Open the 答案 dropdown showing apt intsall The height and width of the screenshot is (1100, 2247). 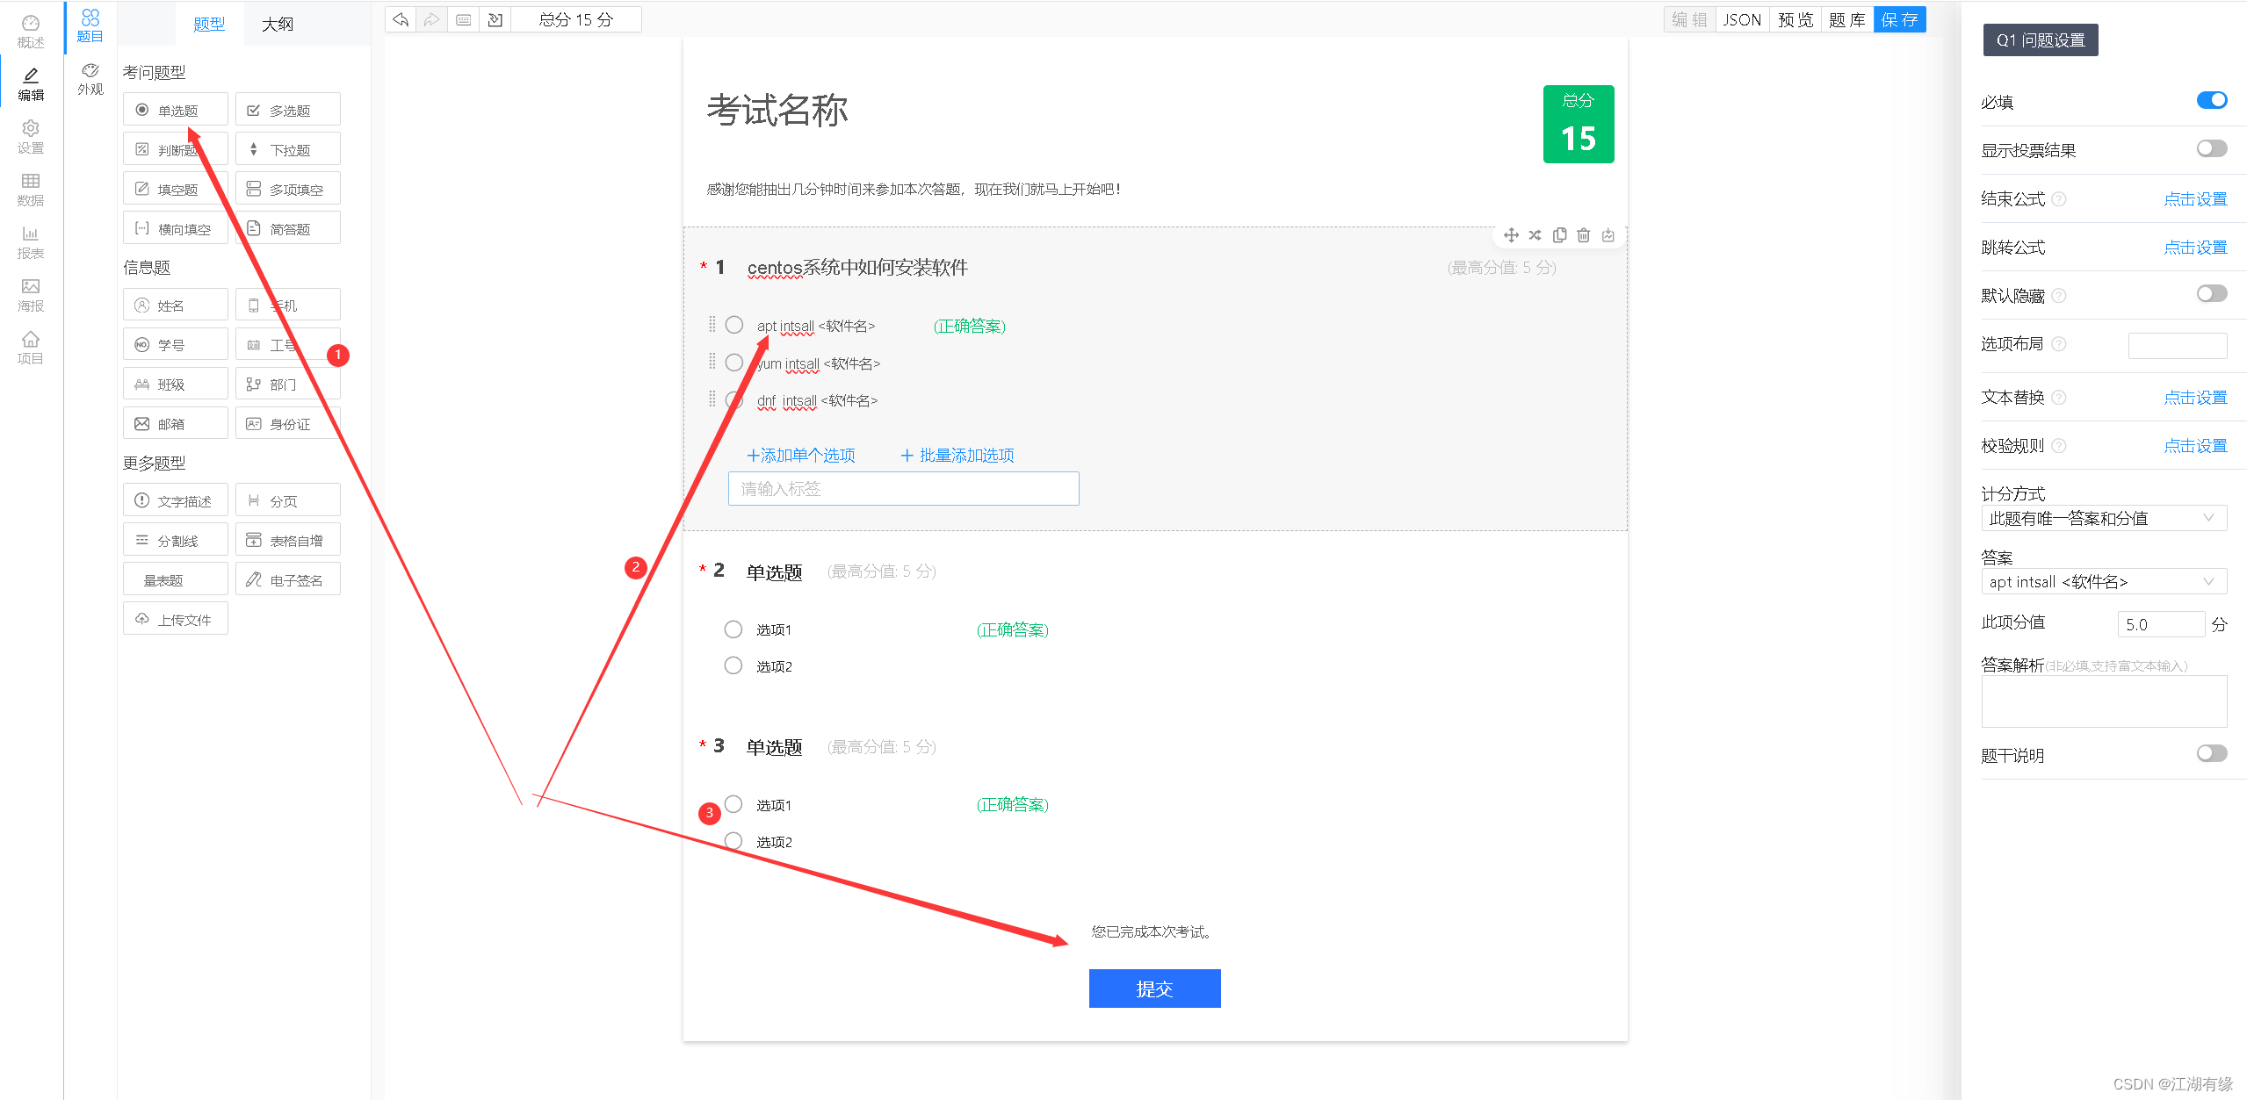[2104, 581]
